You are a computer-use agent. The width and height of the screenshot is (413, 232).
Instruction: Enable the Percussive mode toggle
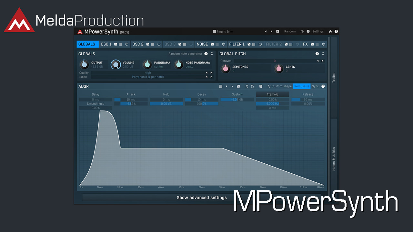(x=302, y=86)
